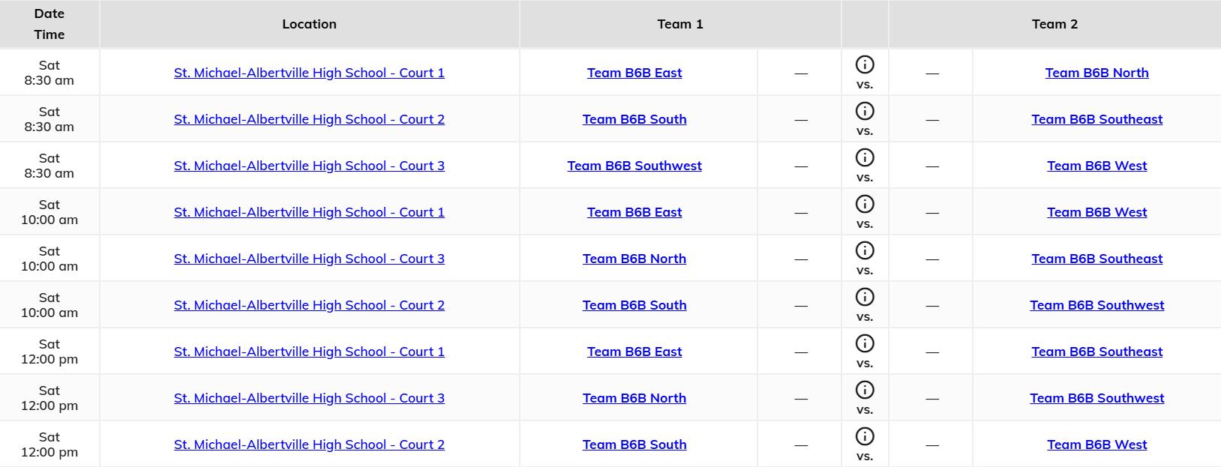Open info icon for South vs Southeast game

pyautogui.click(x=865, y=111)
